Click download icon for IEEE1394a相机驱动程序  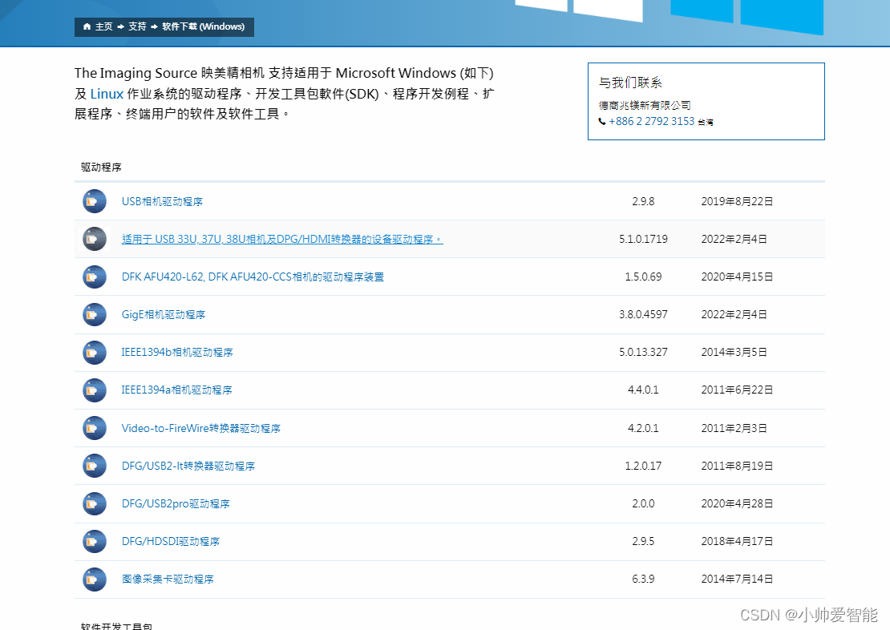pos(95,390)
